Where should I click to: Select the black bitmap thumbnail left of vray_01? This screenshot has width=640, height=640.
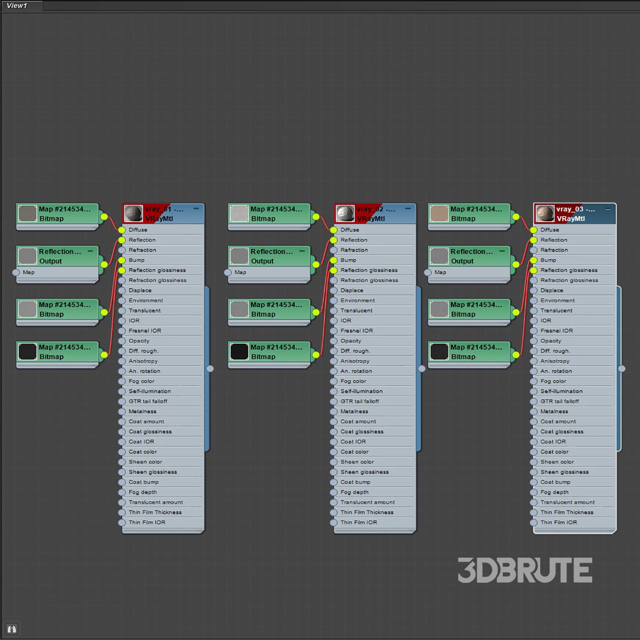28,352
